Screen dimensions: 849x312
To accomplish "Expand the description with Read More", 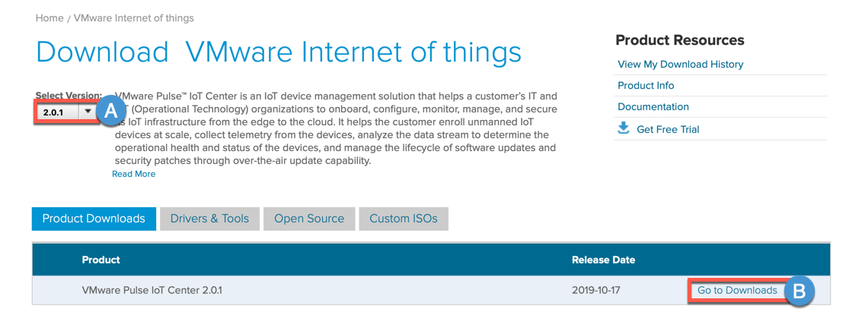I will 134,174.
